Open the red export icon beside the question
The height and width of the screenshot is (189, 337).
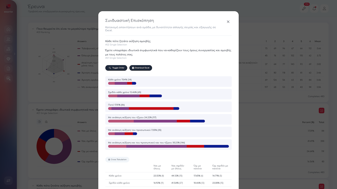click(321, 111)
